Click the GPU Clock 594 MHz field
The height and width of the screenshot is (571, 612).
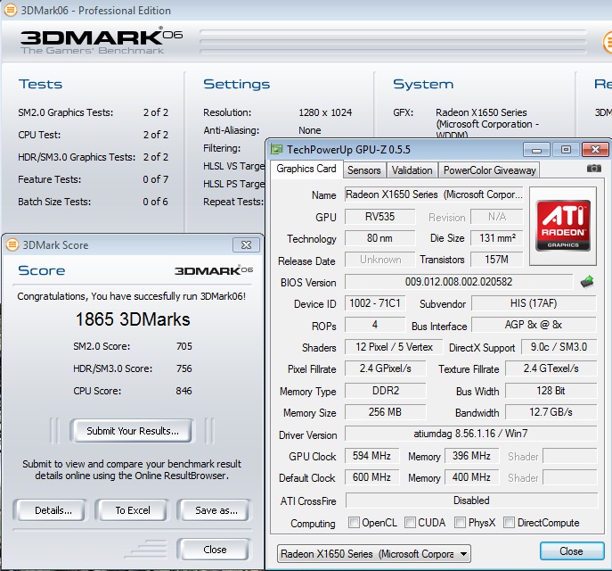click(x=372, y=456)
